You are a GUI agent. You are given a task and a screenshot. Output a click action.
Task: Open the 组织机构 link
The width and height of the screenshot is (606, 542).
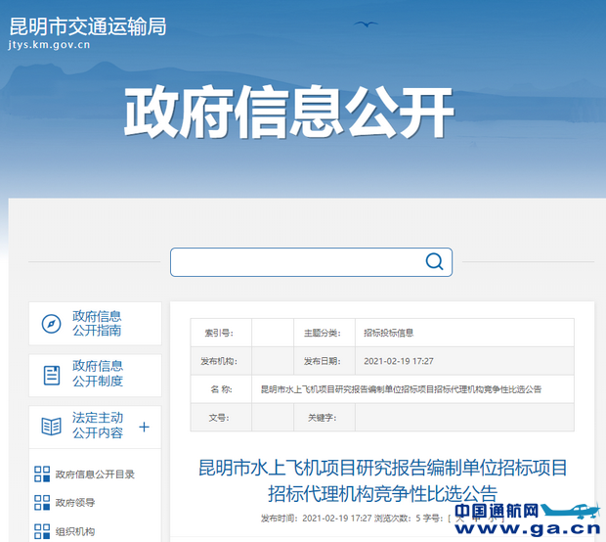click(x=78, y=531)
